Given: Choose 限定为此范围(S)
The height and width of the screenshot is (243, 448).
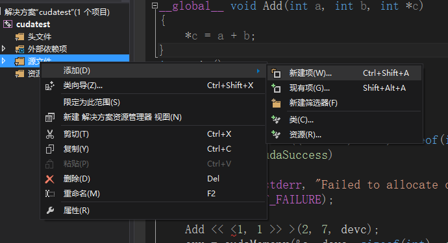Looking at the screenshot, I should [x=154, y=102].
